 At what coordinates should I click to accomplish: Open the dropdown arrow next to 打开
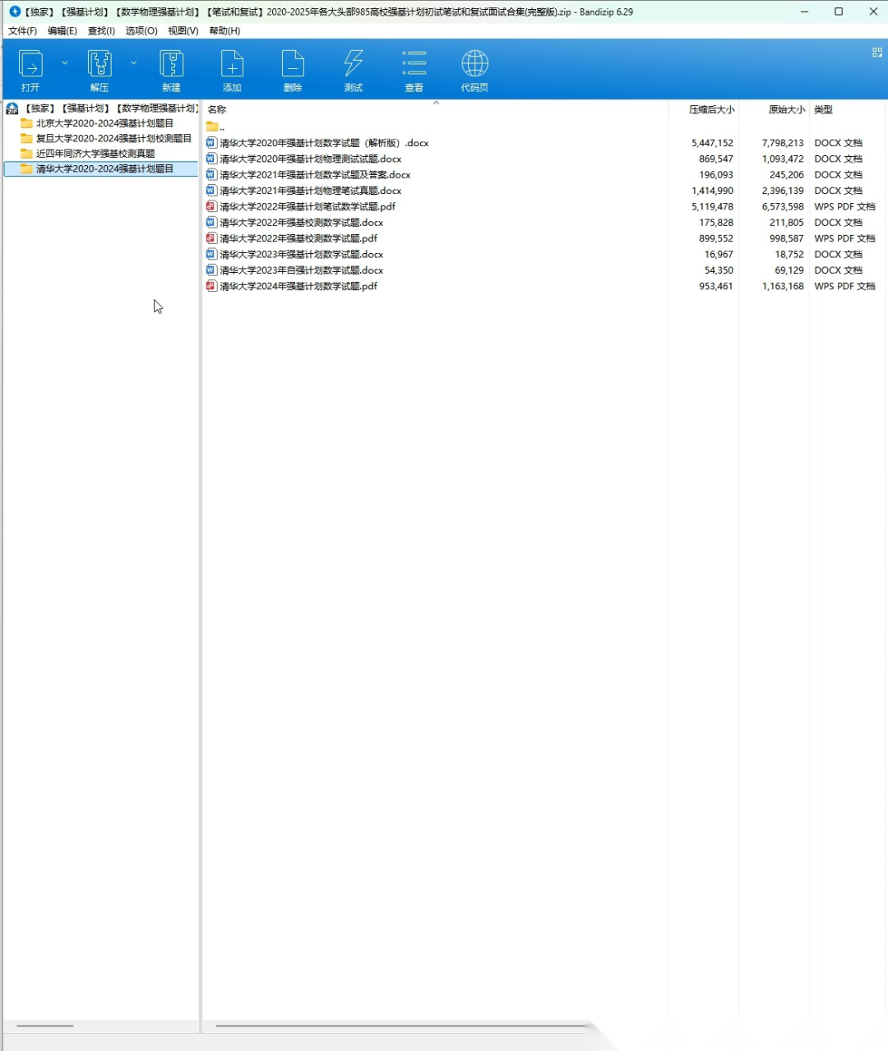click(x=65, y=63)
